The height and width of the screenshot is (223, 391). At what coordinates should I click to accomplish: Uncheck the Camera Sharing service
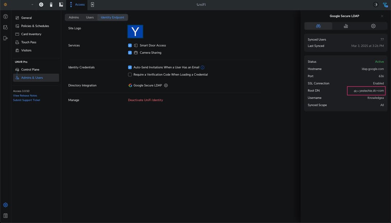click(x=130, y=52)
